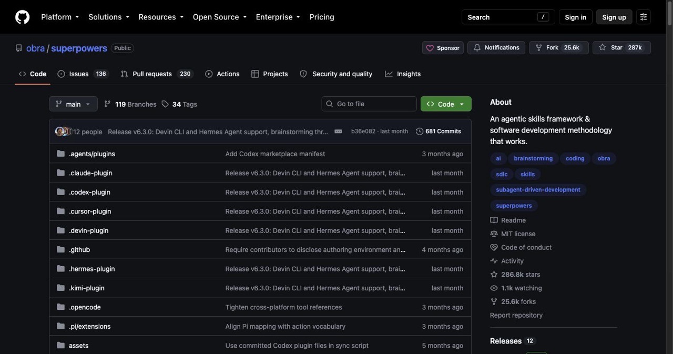Image resolution: width=673 pixels, height=354 pixels.
Task: Click the Sign up button
Action: (x=614, y=17)
